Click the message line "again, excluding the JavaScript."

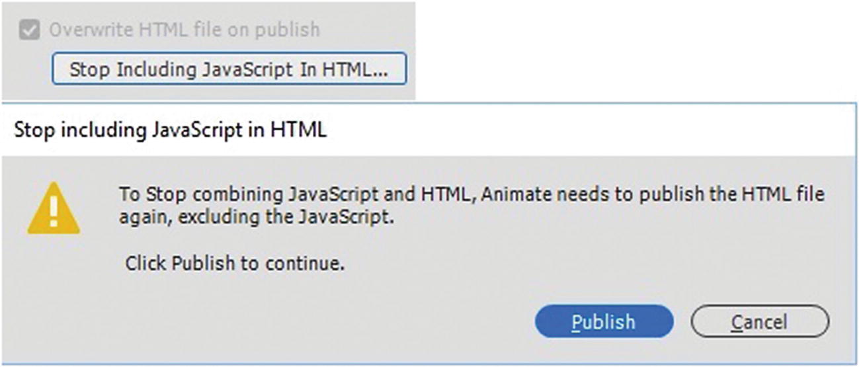tap(257, 218)
